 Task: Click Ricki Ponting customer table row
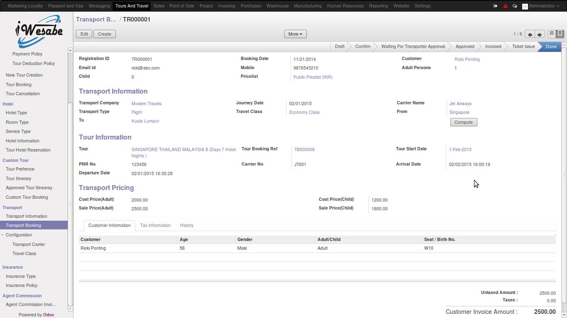tap(317, 248)
